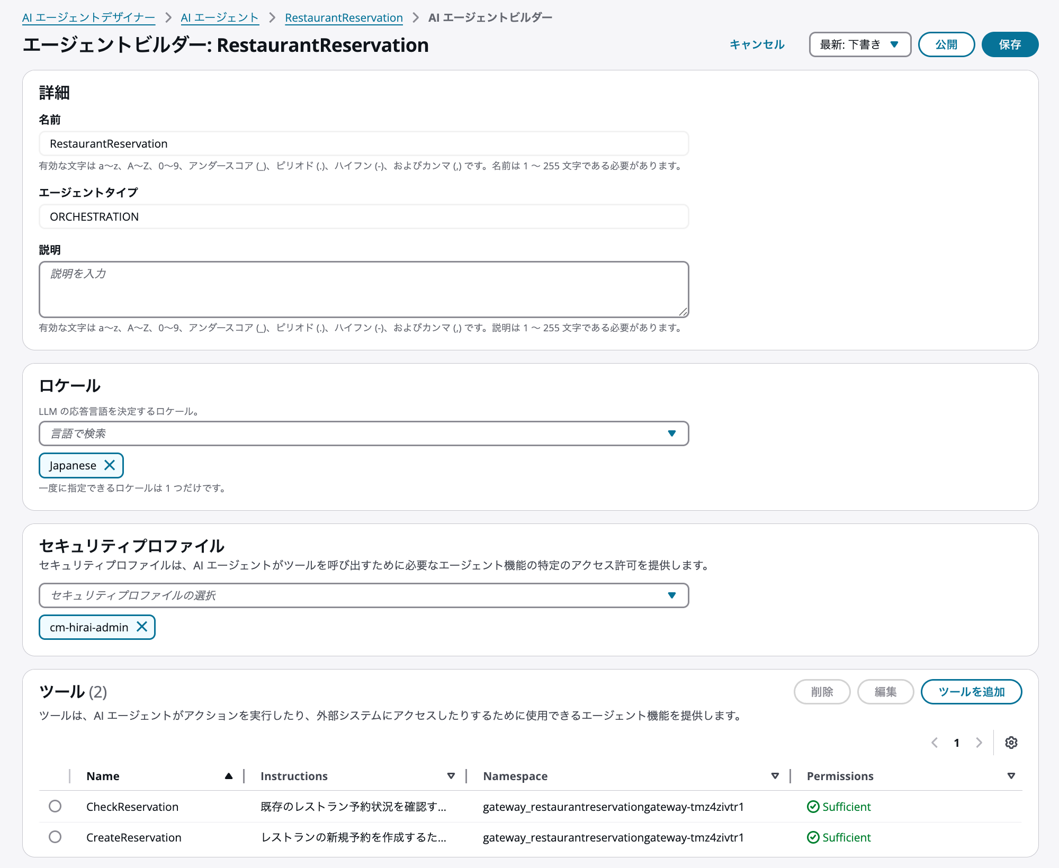Viewport: 1059px width, 868px height.
Task: Open the 最新: 下書き version dropdown
Action: [x=859, y=44]
